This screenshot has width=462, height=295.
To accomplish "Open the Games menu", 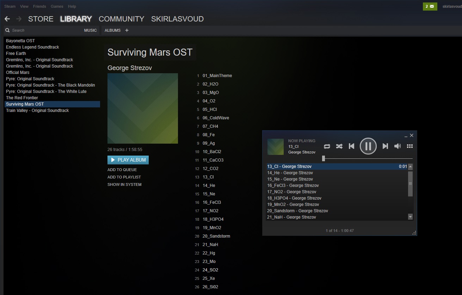I will 57,6.
